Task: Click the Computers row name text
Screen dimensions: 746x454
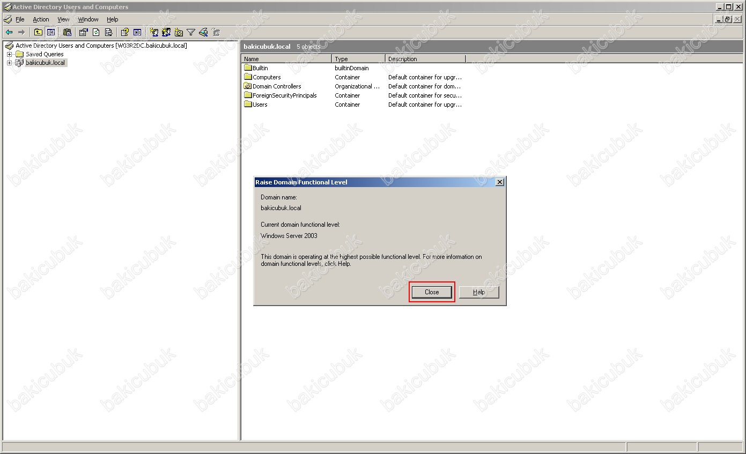Action: pos(267,77)
